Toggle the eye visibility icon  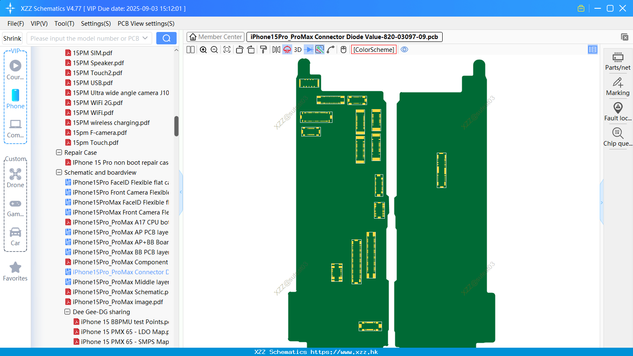click(404, 49)
